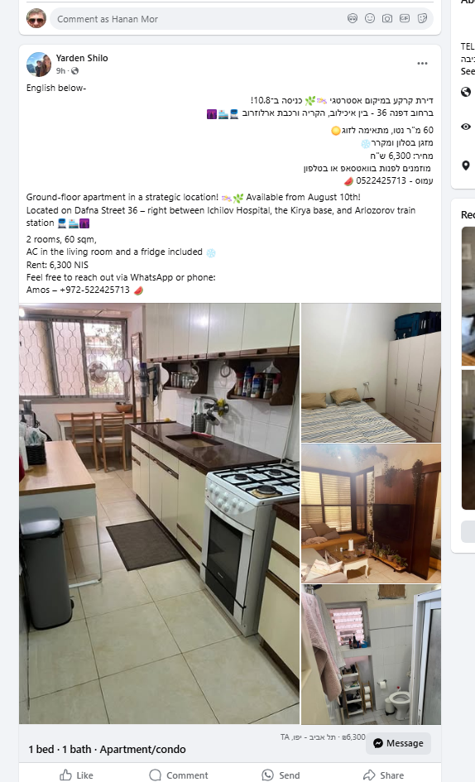475x782 pixels.
Task: Open post options three-dots menu
Action: (423, 64)
